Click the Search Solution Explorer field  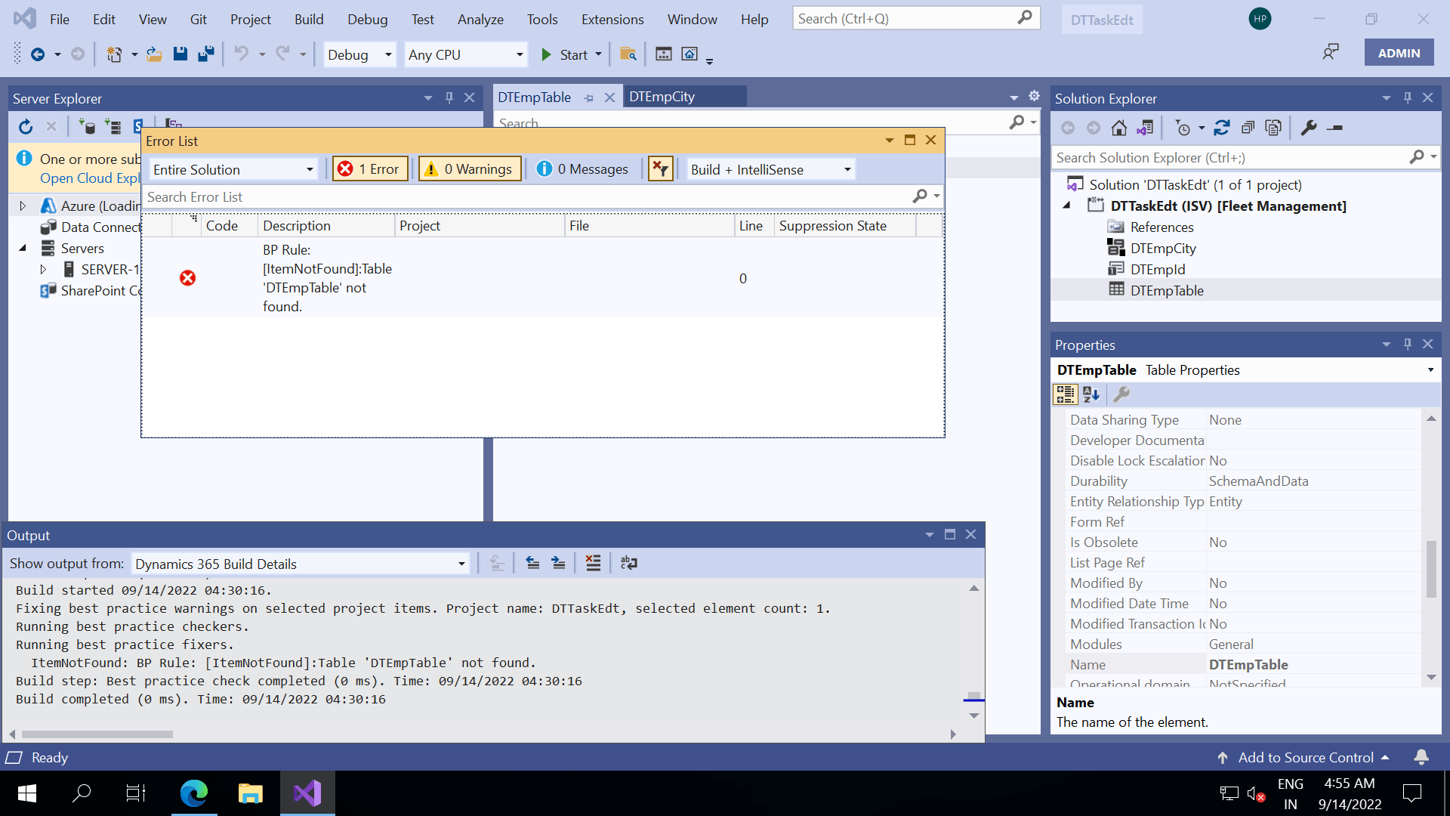coord(1231,157)
